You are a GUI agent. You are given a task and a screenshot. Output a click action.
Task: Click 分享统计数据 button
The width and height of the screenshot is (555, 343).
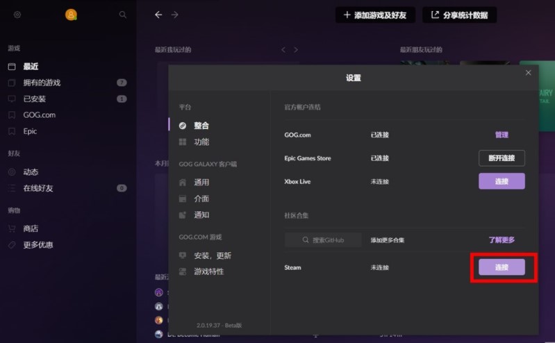(459, 15)
